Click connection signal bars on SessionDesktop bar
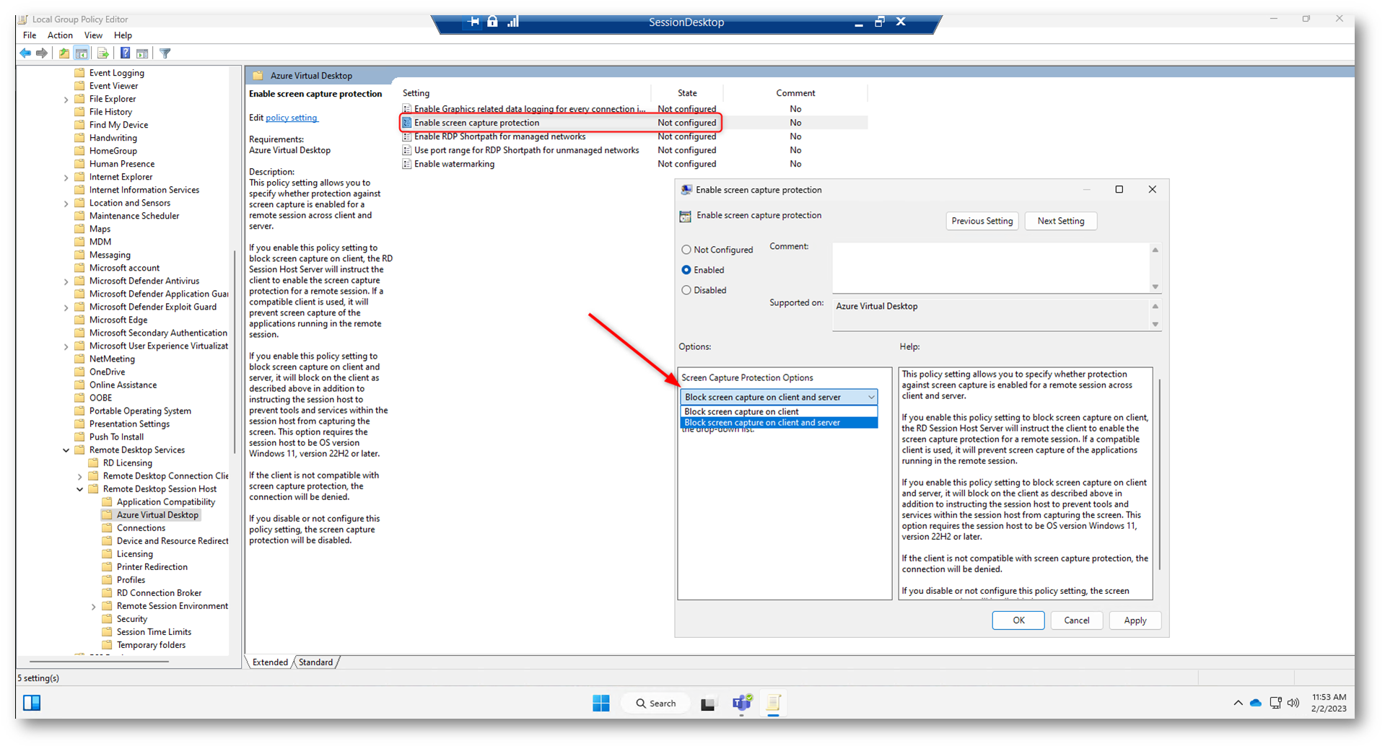This screenshot has height=749, width=1385. (x=513, y=22)
